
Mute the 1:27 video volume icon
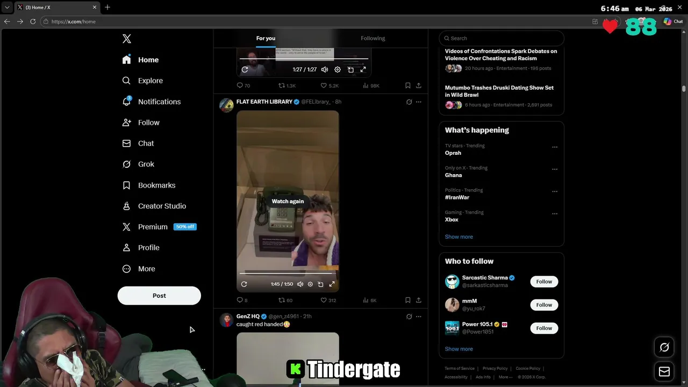pyautogui.click(x=325, y=69)
